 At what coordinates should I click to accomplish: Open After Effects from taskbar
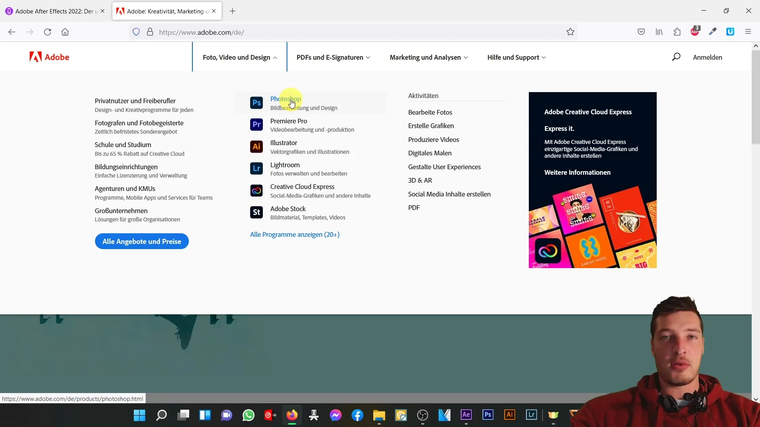[x=466, y=415]
